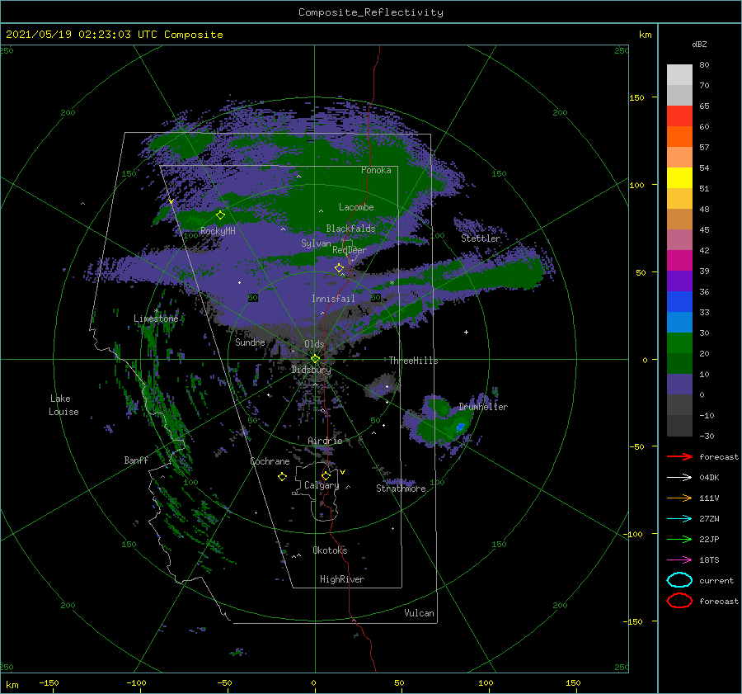
Task: Click the Lake Louise label
Action: click(x=63, y=405)
